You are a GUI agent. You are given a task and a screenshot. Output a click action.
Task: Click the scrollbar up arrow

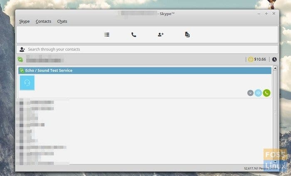[x=275, y=68]
